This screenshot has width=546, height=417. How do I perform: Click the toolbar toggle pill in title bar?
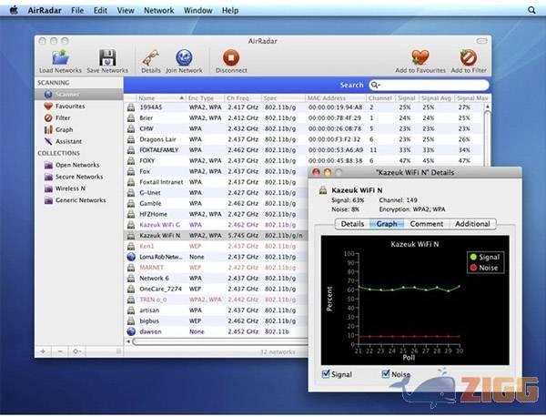point(482,41)
